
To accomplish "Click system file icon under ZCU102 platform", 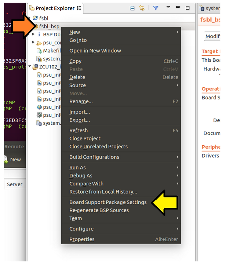I will coord(39,123).
